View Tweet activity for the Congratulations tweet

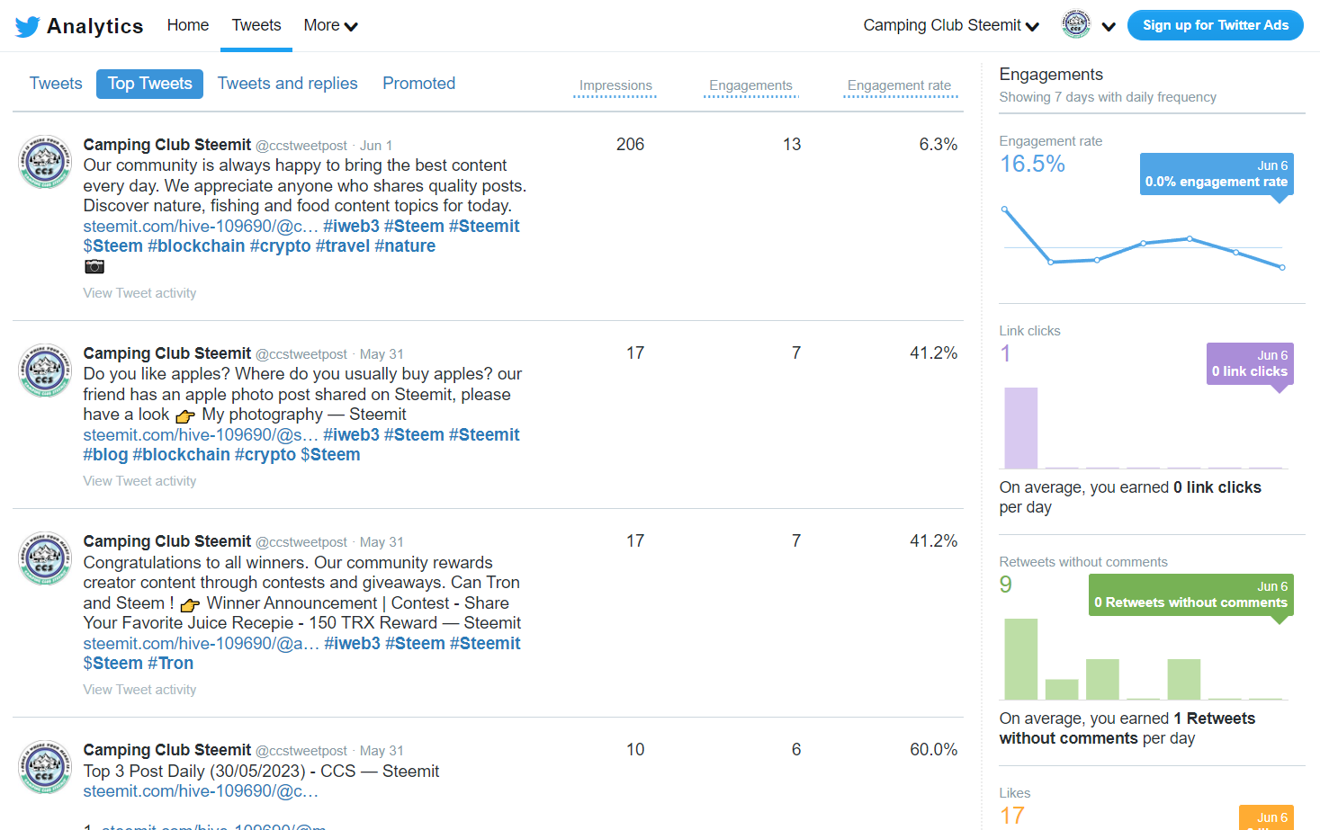point(139,690)
